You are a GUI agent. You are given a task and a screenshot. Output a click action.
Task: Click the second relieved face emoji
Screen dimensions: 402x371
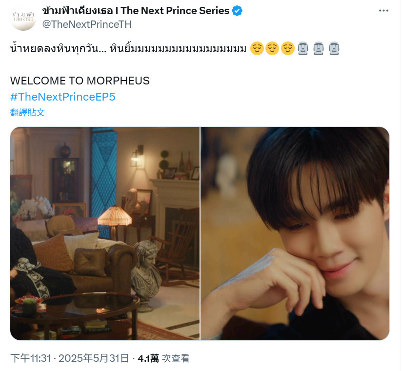[272, 48]
